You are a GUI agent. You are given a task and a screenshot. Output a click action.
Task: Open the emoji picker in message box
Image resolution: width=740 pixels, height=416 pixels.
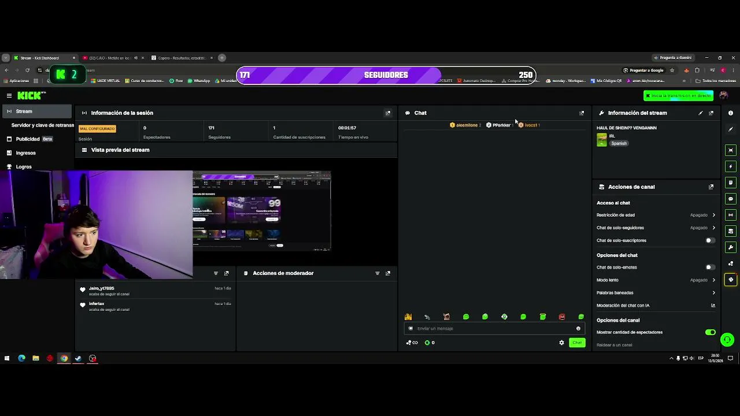click(578, 329)
